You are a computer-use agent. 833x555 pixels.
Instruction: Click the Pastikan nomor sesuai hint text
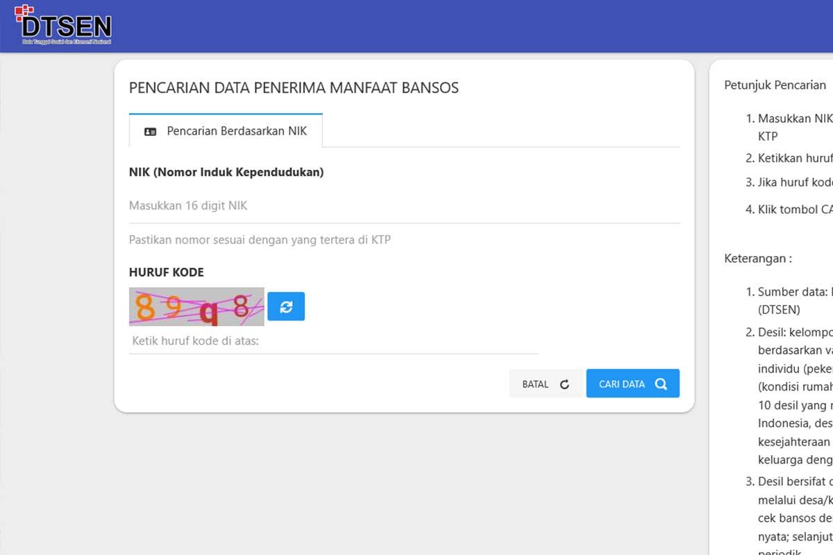(260, 240)
